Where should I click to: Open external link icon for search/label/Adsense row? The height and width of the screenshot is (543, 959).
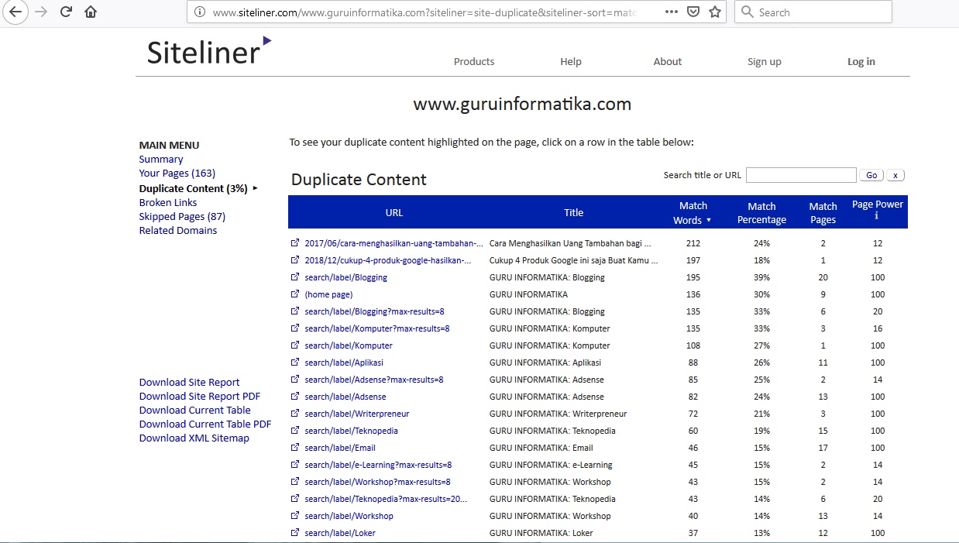[294, 396]
